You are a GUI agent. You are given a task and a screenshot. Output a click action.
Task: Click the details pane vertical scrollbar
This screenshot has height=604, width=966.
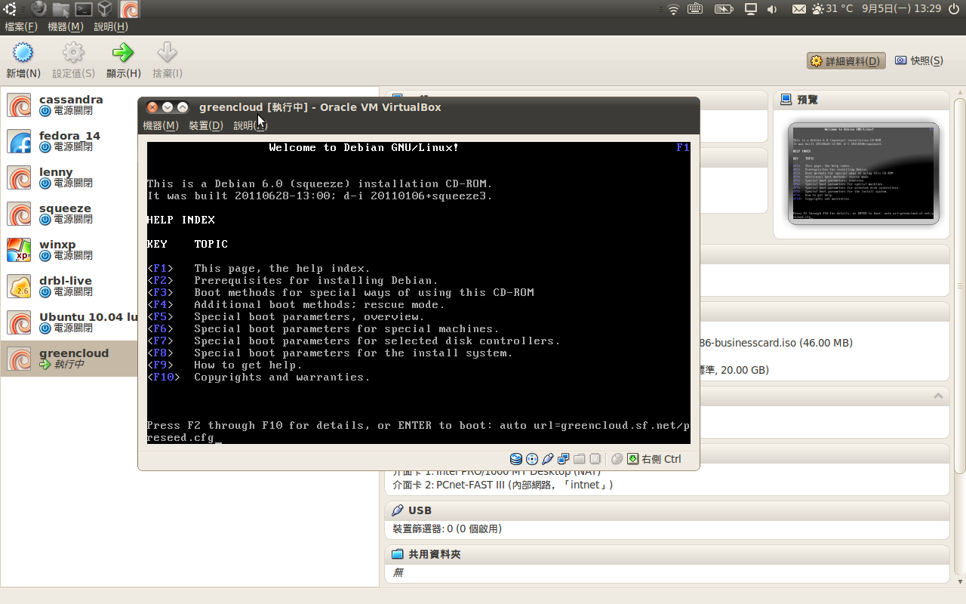(x=959, y=287)
